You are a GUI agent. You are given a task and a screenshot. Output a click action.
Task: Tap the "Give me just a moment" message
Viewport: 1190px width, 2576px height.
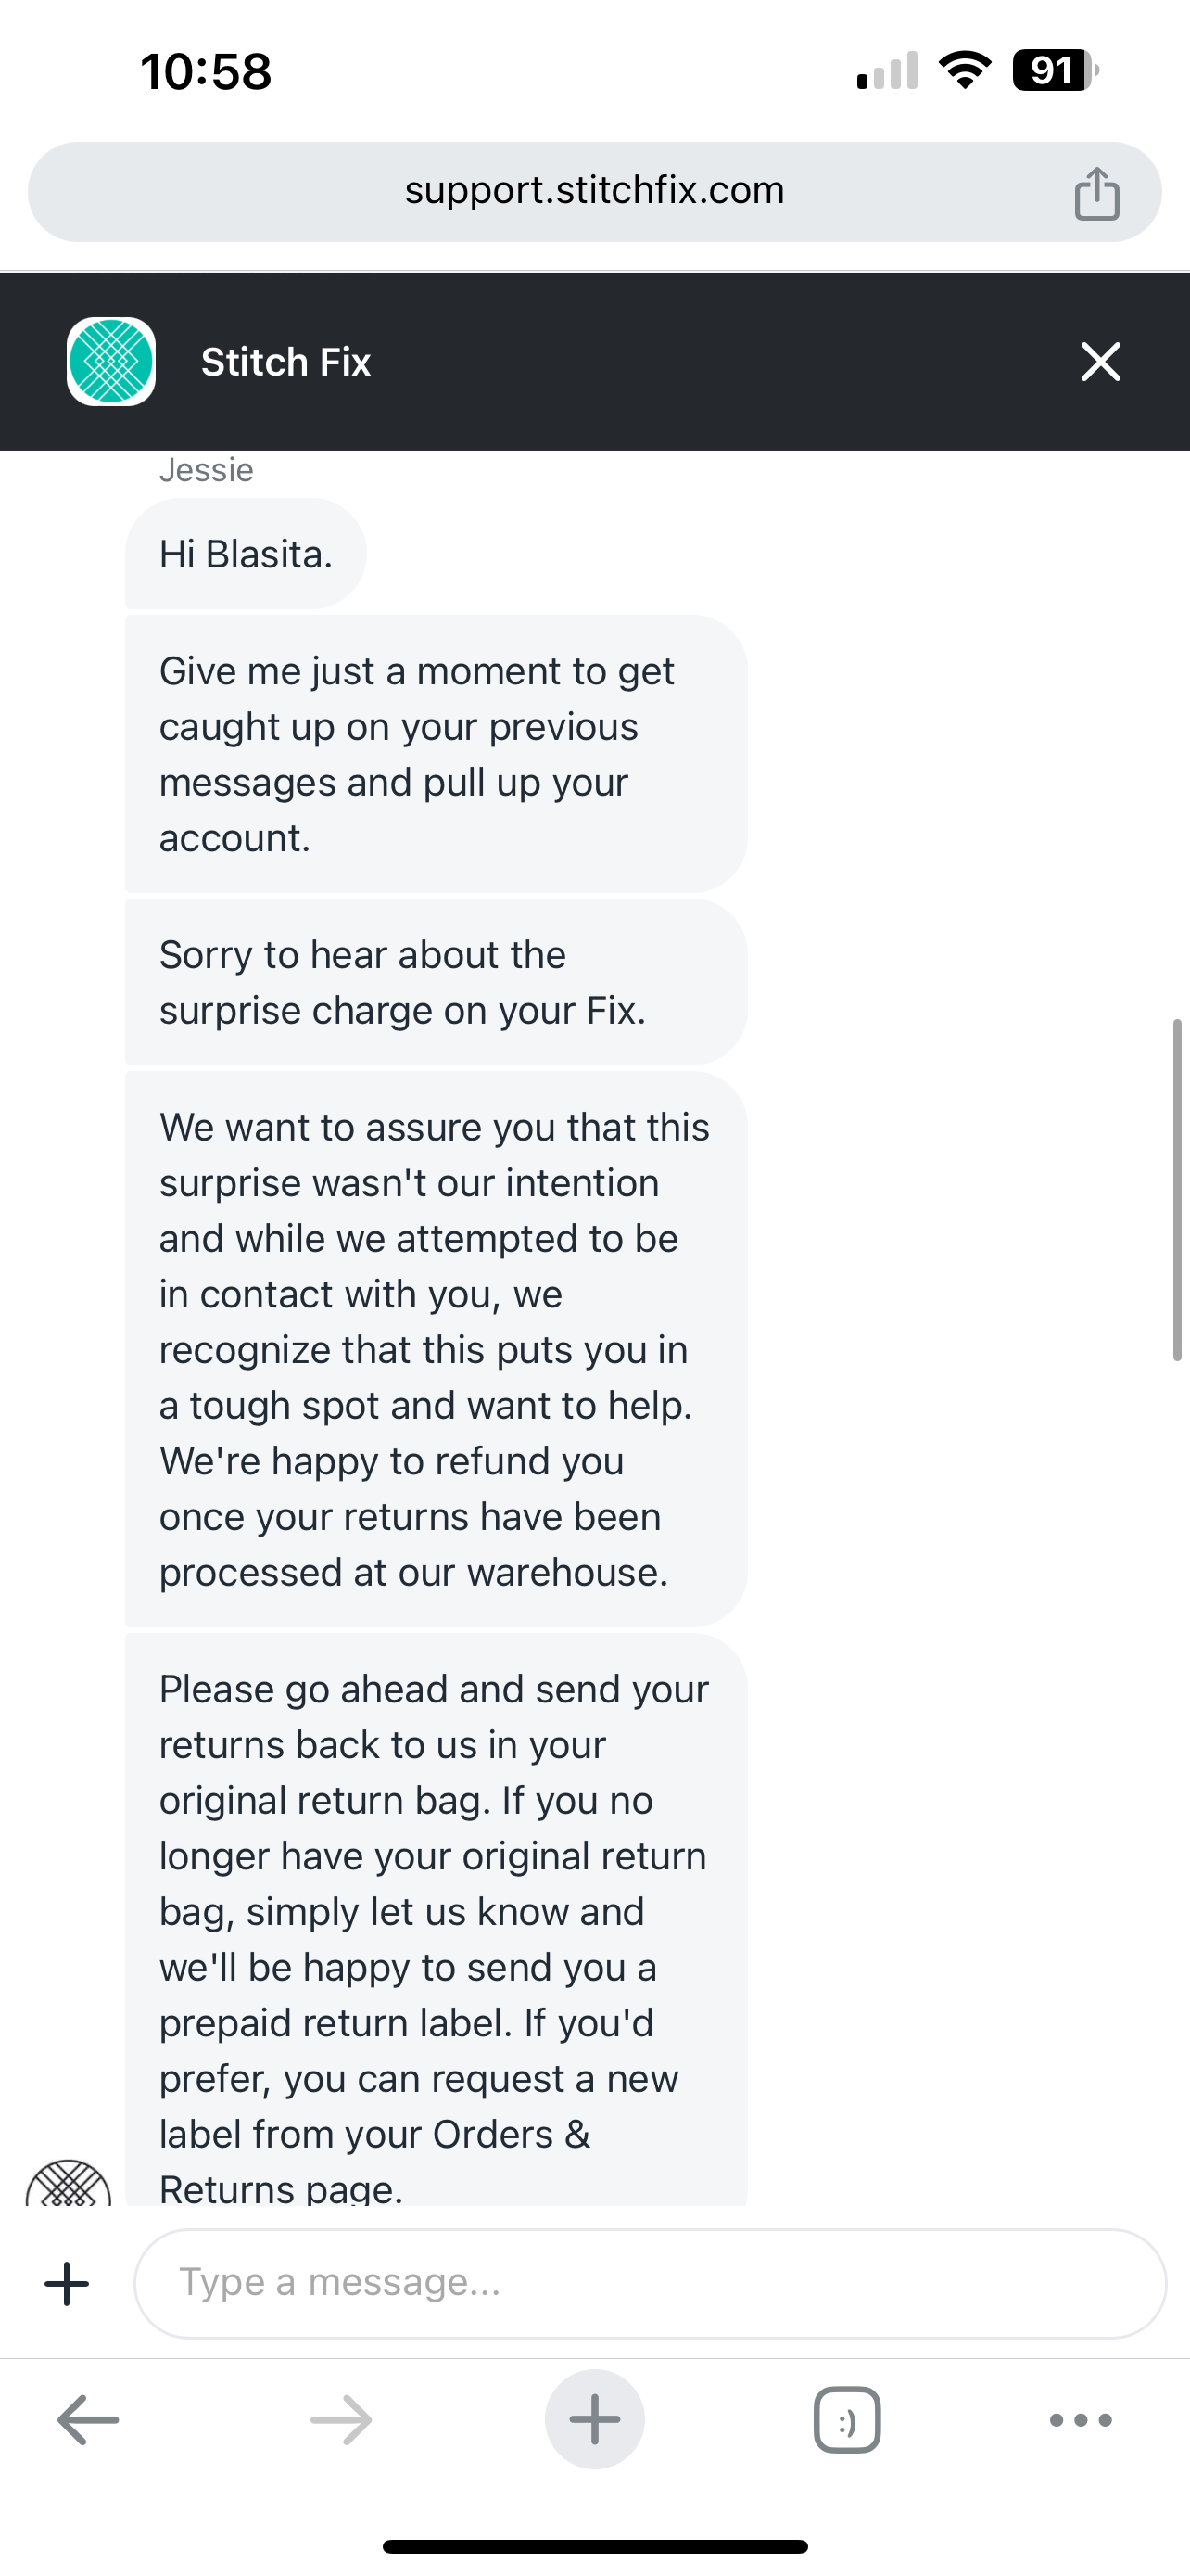pos(436,754)
